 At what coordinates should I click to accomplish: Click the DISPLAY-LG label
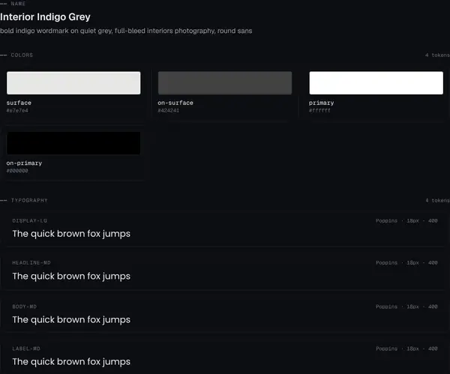(29, 221)
